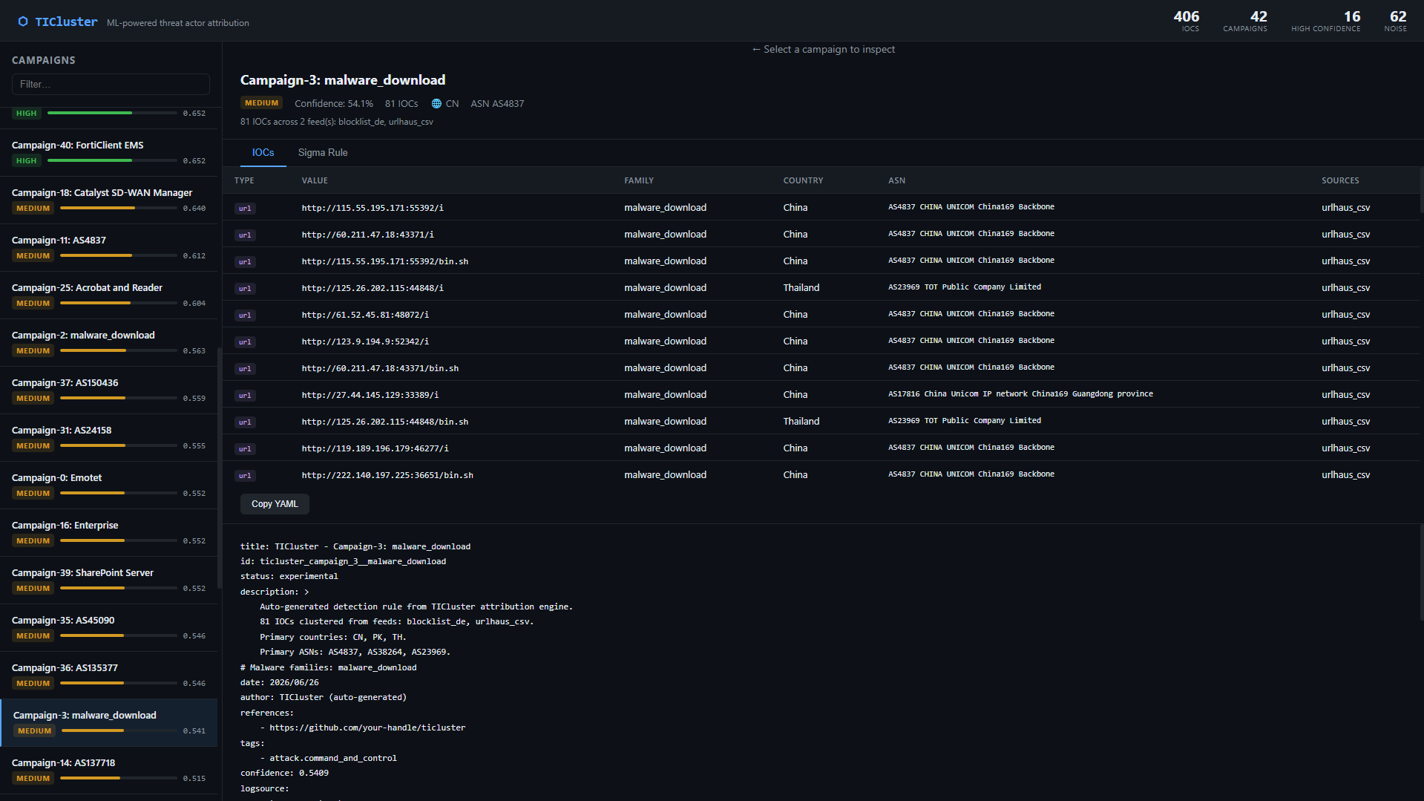Screen dimensions: 1424x801
Task: Click Campaign-3 confidence progress bar in sidebar
Action: [x=119, y=731]
